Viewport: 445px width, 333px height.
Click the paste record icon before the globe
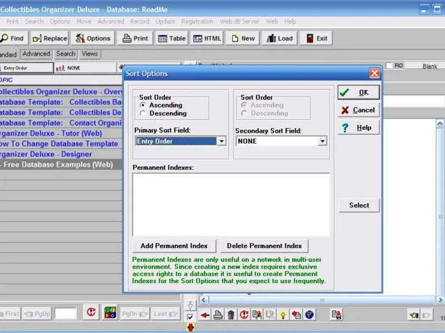click(296, 315)
